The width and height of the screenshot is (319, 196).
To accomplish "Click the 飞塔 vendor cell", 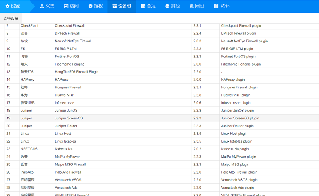I will (x=24, y=56).
